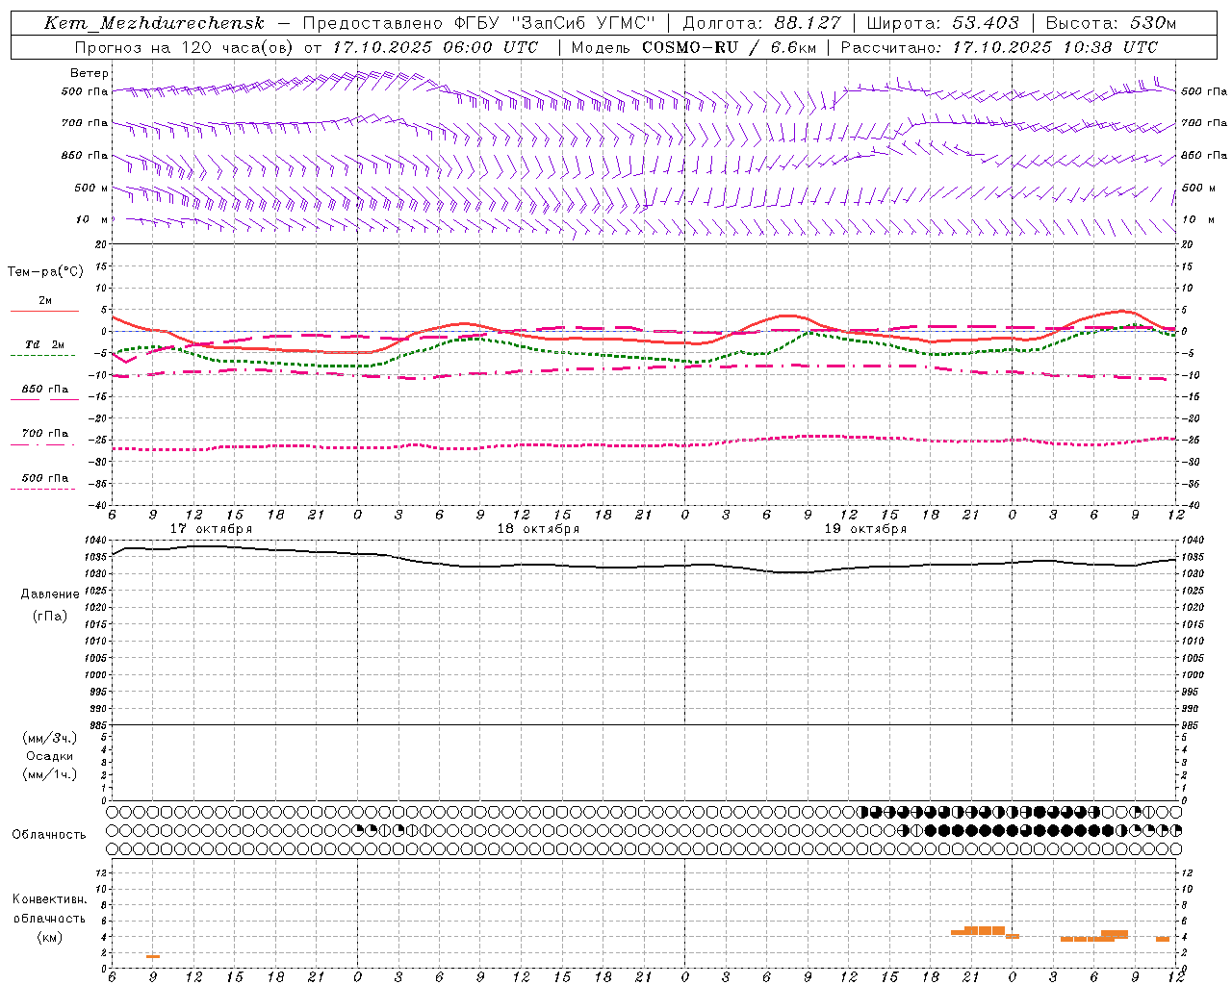1232x985 pixels.
Task: Click the Долгота: 88.127 value
Action: coord(761,23)
